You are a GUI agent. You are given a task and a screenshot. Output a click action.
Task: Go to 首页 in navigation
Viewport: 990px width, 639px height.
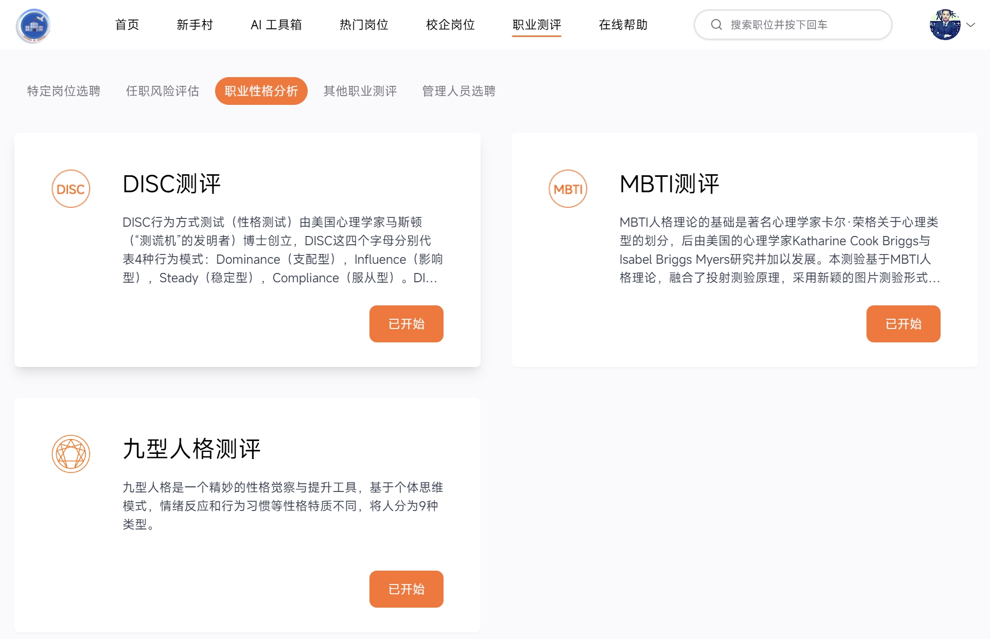[127, 25]
